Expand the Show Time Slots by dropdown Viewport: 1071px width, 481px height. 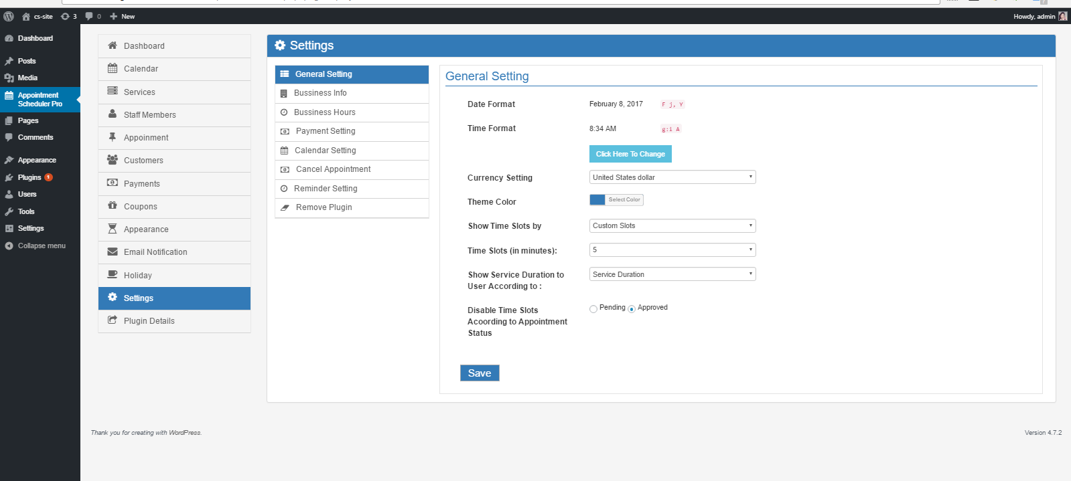coord(672,226)
